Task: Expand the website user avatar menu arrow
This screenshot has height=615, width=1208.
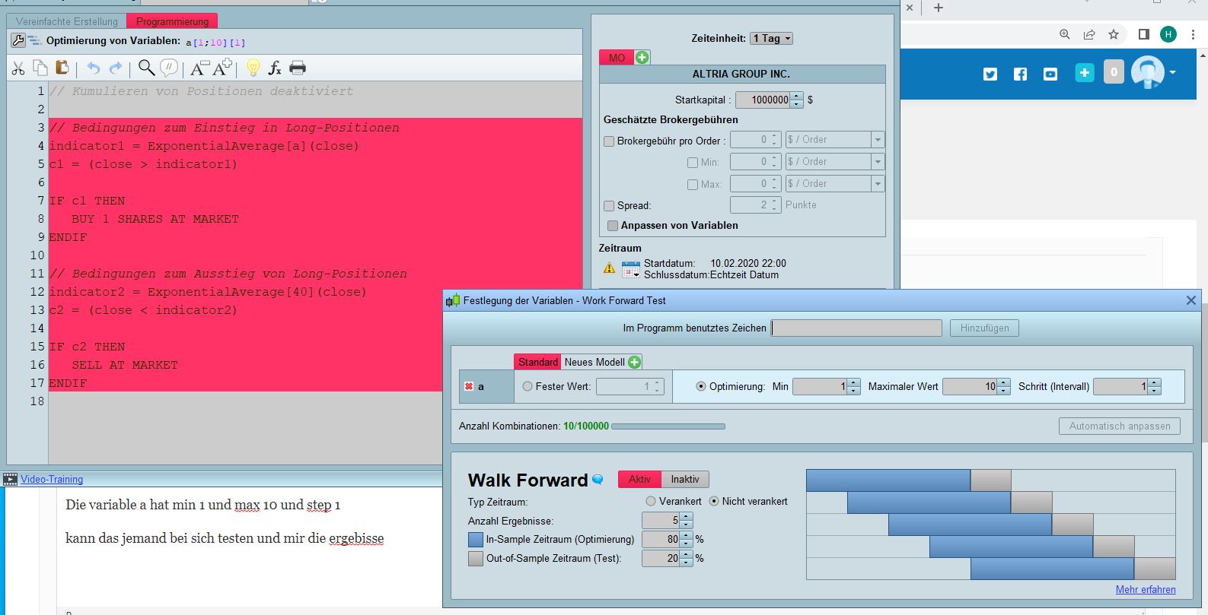Action: click(x=1173, y=73)
